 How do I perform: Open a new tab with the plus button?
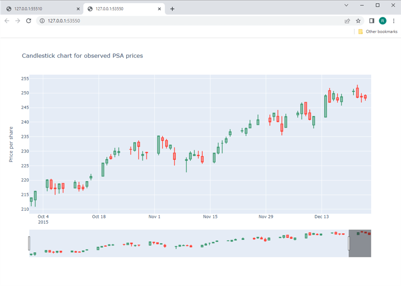click(x=172, y=8)
